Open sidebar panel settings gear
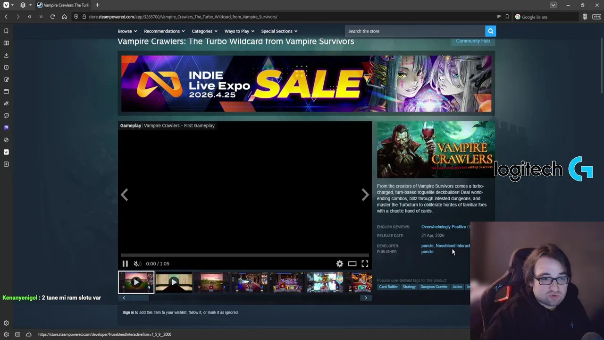The width and height of the screenshot is (604, 340). (x=6, y=323)
